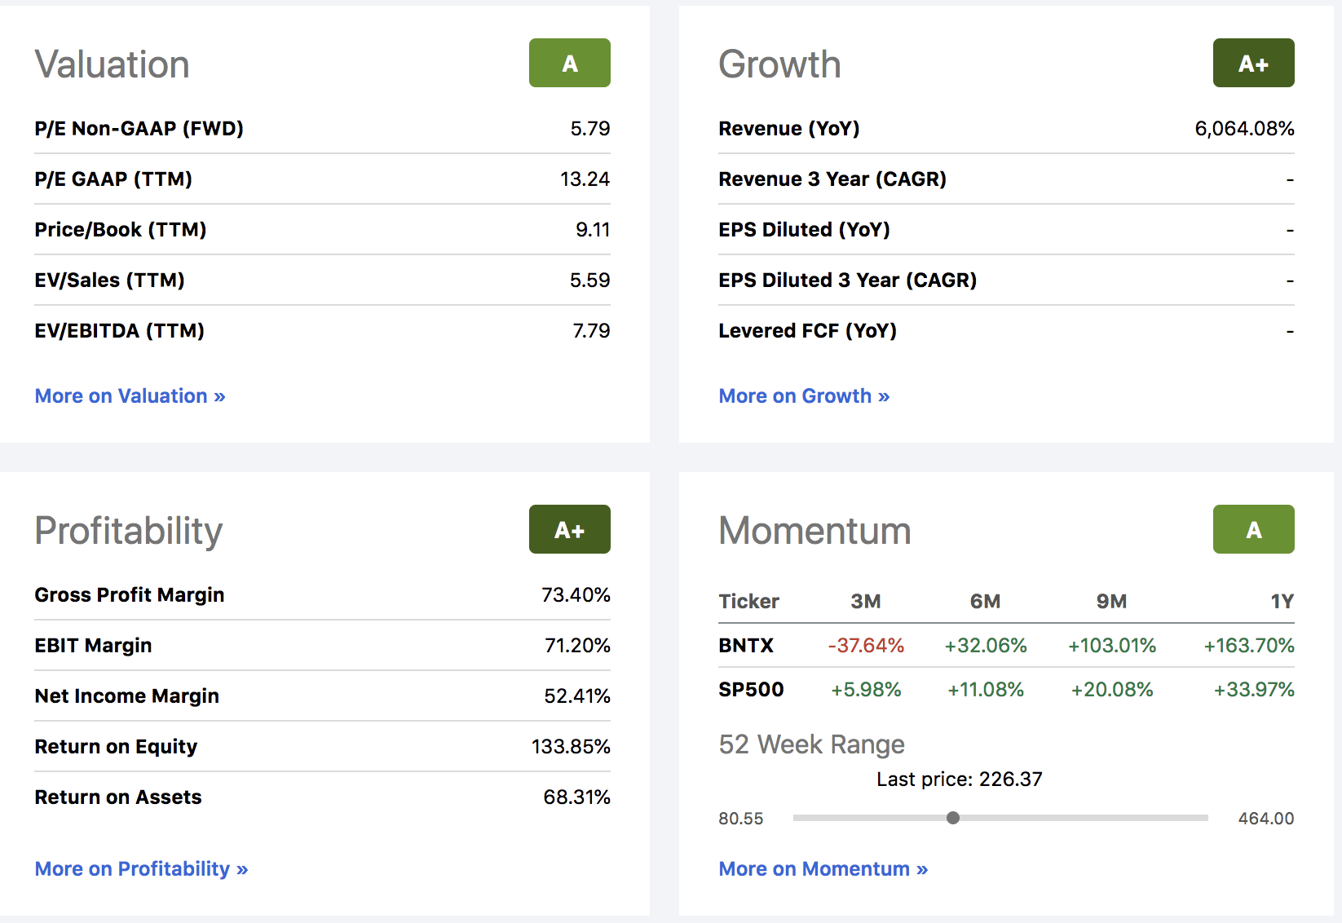Follow the More on Profitability link
The height and width of the screenshot is (923, 1342).
141,869
